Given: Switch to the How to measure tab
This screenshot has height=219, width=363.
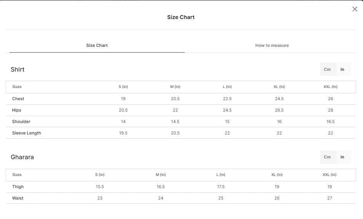Looking at the screenshot, I should (272, 45).
